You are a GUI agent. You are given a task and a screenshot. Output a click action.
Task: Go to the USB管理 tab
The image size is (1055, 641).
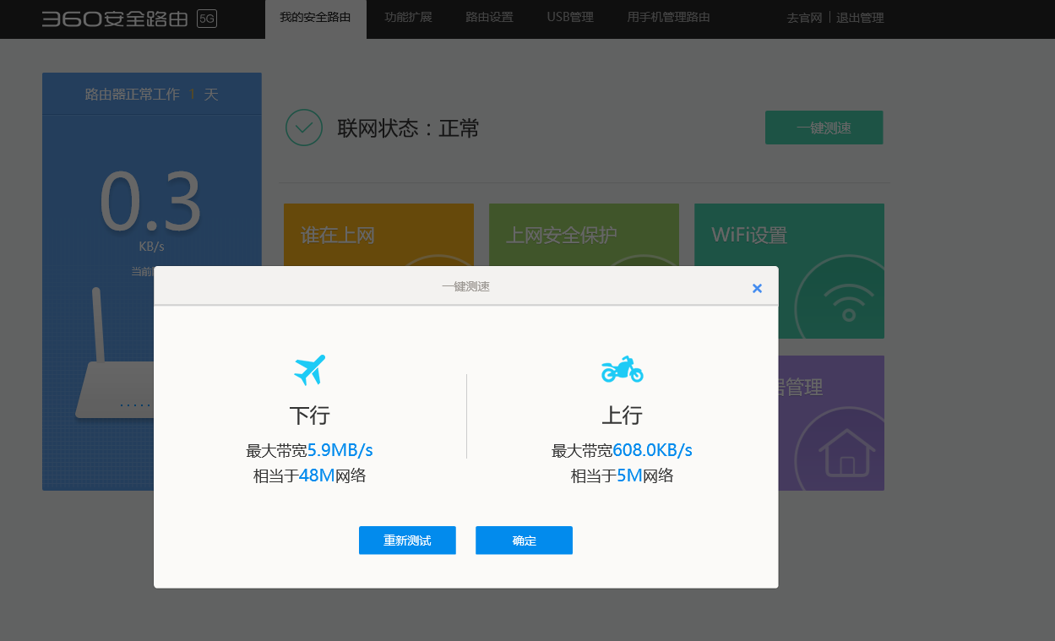[x=570, y=18]
